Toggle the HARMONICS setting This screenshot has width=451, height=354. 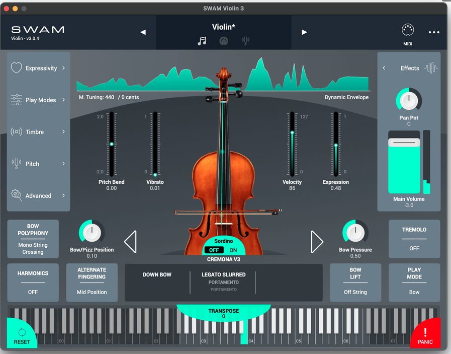pos(33,282)
